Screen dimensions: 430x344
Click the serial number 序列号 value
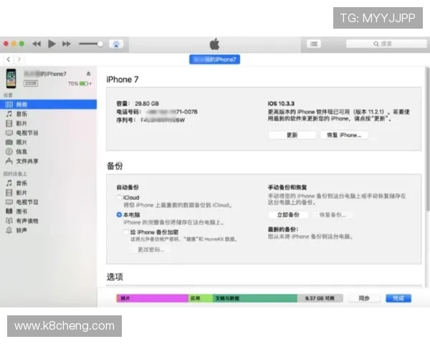163,120
